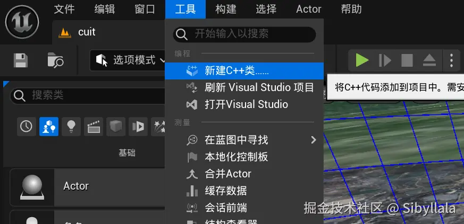
Task: Close the open 工具 menu
Action: pos(185,9)
